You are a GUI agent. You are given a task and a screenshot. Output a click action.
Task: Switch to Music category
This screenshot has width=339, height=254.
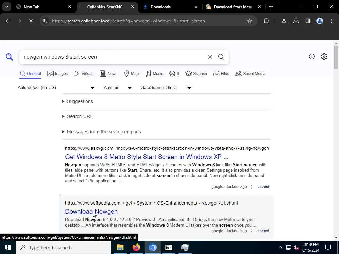tap(154, 74)
